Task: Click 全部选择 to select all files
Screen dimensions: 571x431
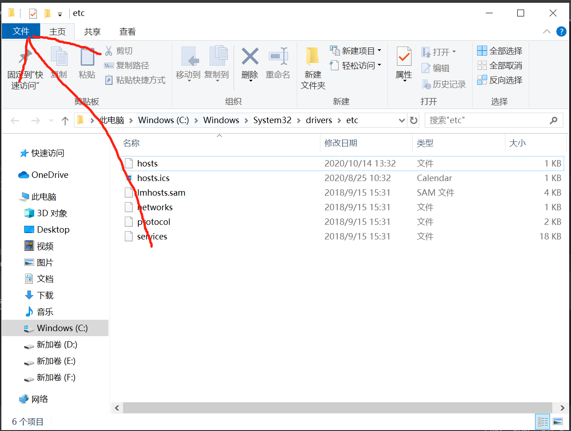Action: 499,51
